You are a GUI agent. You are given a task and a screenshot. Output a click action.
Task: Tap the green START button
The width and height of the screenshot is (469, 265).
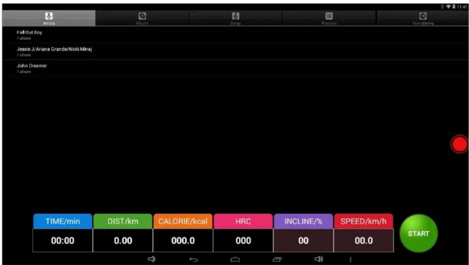click(419, 234)
